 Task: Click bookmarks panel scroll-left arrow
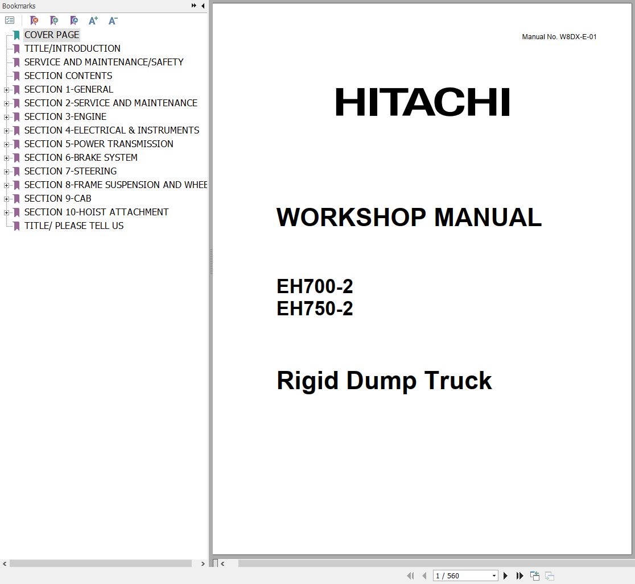(5, 564)
